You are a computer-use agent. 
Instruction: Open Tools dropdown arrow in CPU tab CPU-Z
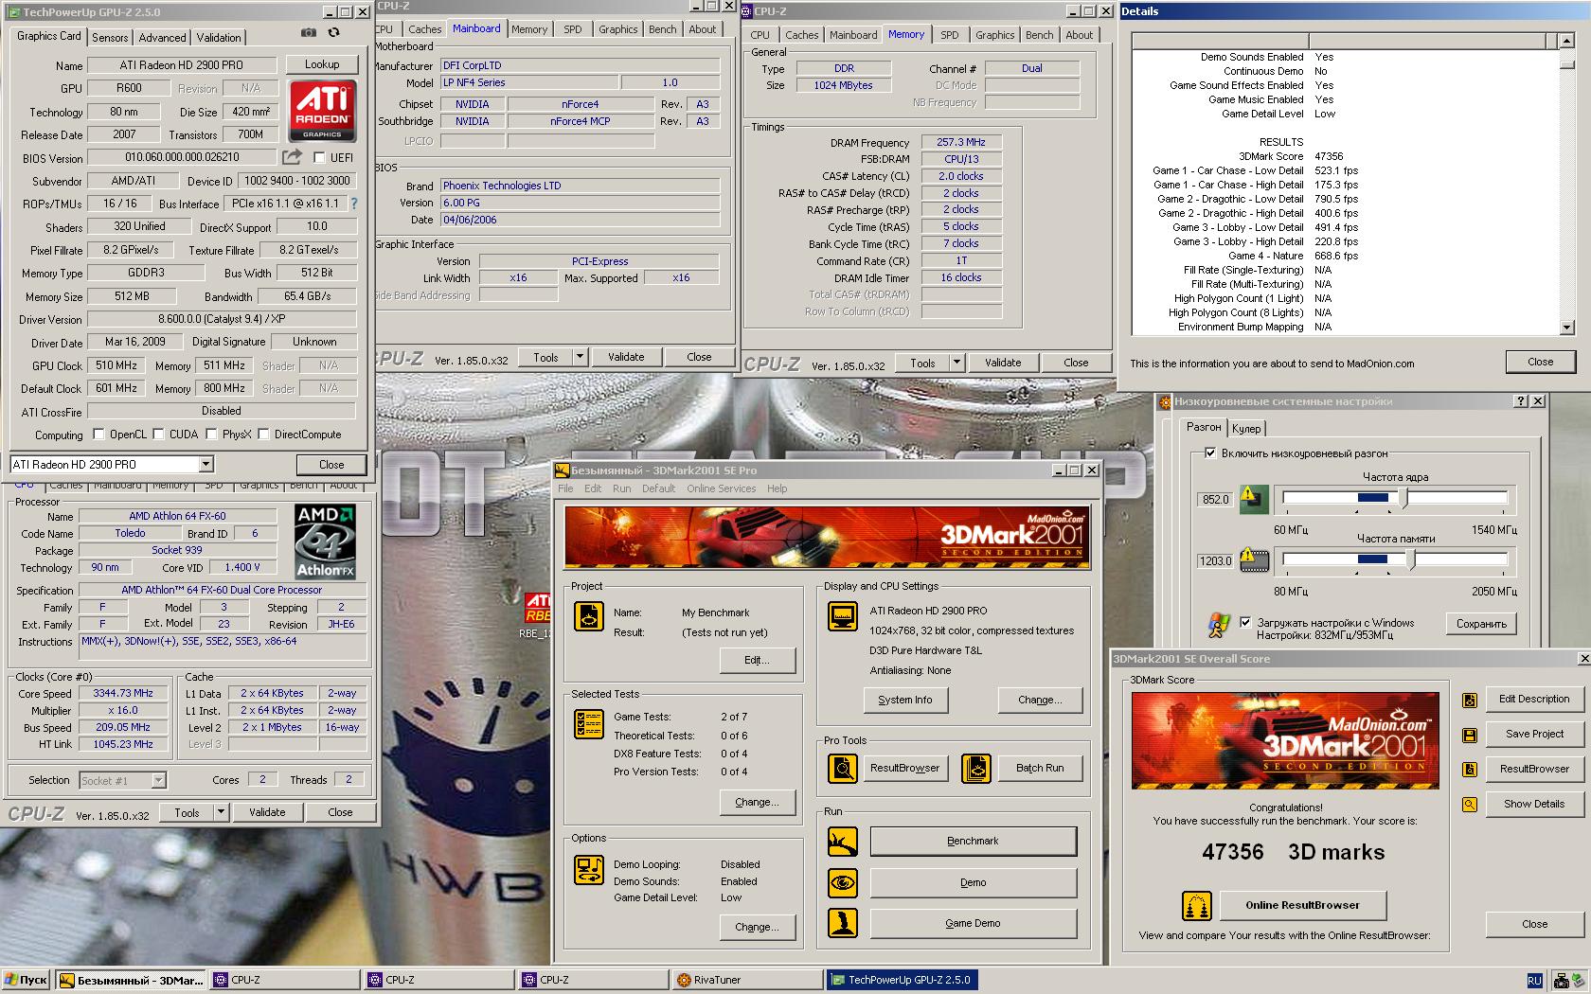tap(221, 812)
